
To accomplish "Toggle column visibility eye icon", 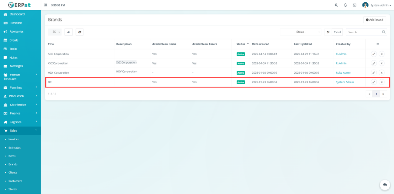I will pyautogui.click(x=68, y=32).
